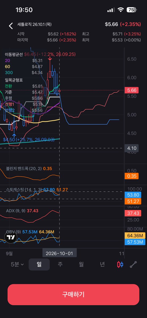This screenshot has height=318, width=147.
Task: Tap the 스토캐스틱 (14, 1, 3) indicator label
Action: [x=24, y=189]
